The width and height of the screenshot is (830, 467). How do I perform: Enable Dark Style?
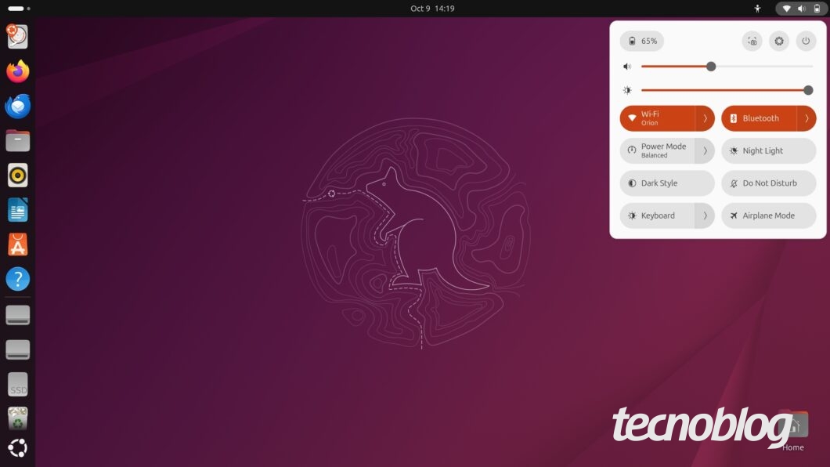pos(666,183)
